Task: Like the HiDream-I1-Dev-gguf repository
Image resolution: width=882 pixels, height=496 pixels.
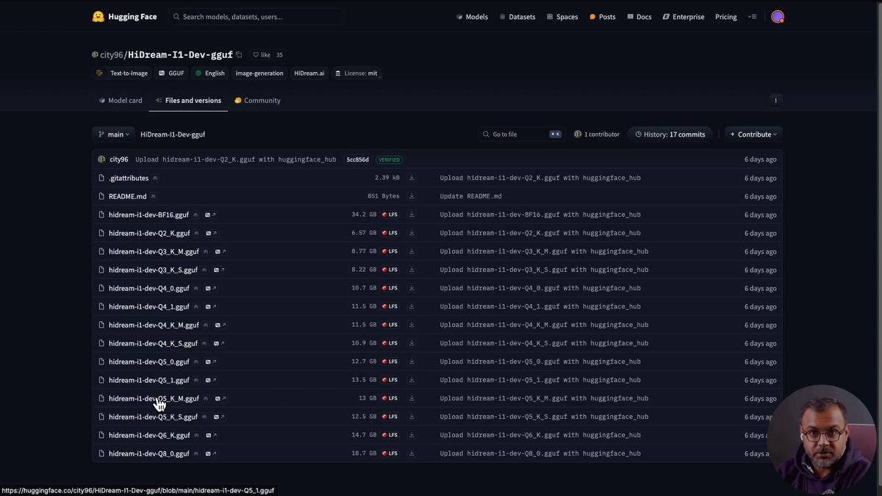Action: (261, 54)
